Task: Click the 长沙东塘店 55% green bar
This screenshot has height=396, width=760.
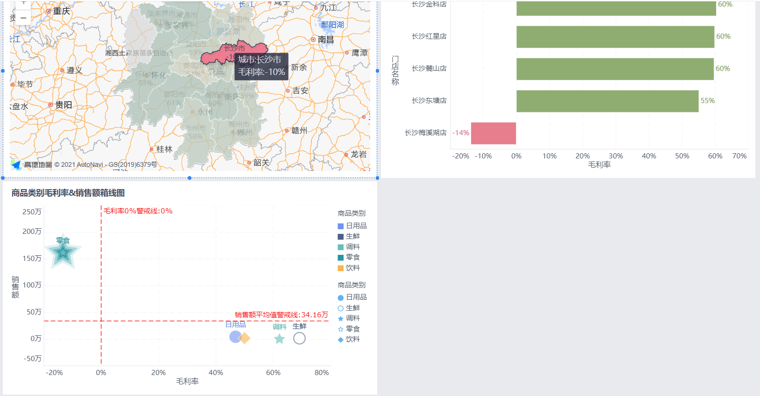Action: (607, 101)
